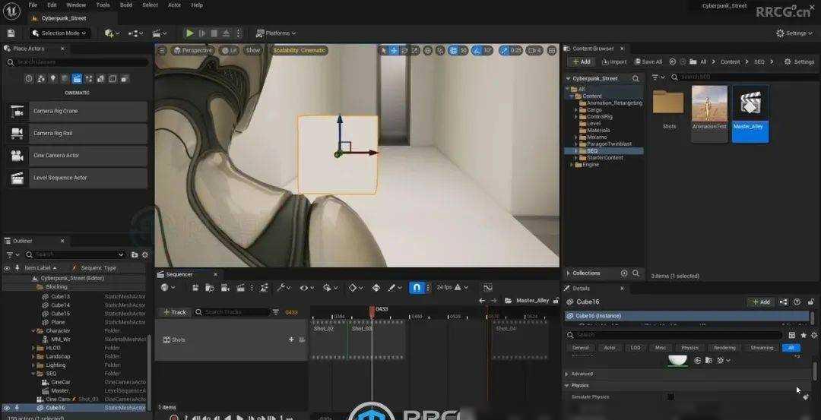Image resolution: width=821 pixels, height=420 pixels.
Task: Change the viewport camera speed setting
Action: (534, 50)
